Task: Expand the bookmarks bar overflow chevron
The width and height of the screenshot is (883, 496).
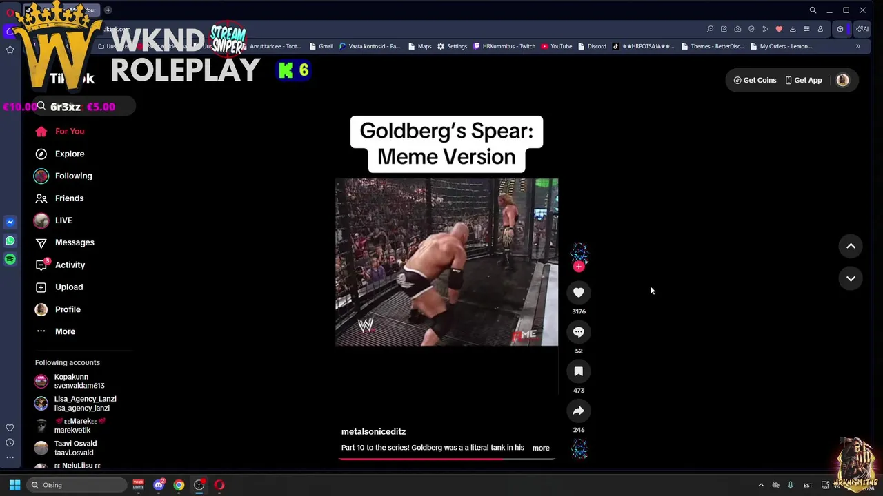Action: (857, 46)
